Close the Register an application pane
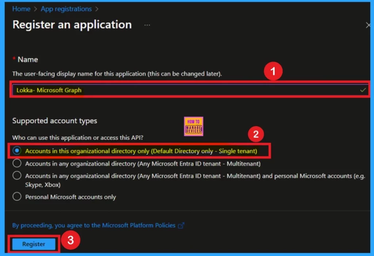374x256 pixels. coord(368,25)
